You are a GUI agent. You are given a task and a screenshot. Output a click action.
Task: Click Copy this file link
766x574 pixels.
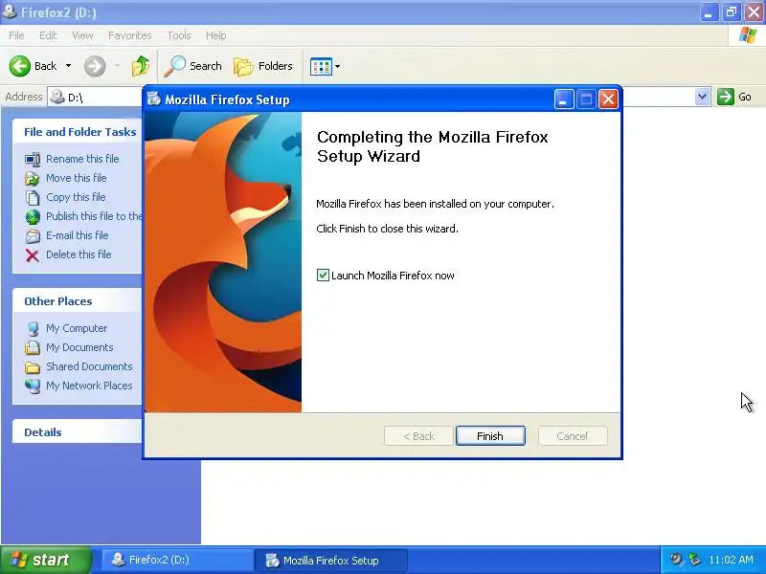tap(76, 197)
